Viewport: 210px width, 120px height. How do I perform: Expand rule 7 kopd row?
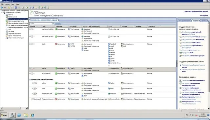click(32, 89)
